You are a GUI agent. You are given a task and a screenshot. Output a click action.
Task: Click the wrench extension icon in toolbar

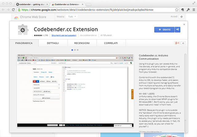188,10
